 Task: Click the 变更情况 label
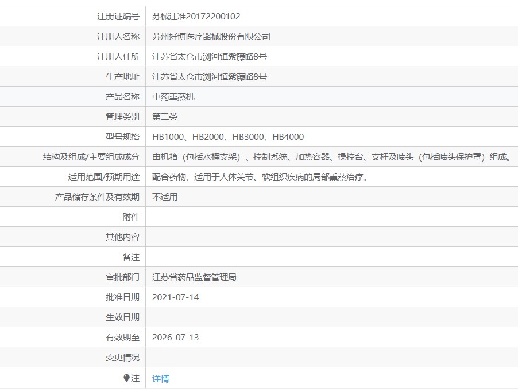pyautogui.click(x=122, y=358)
